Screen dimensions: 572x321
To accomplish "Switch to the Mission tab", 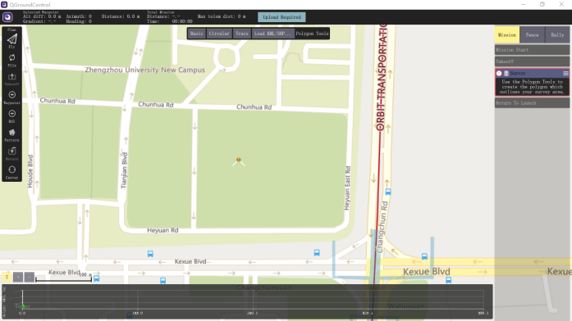I will click(x=507, y=35).
